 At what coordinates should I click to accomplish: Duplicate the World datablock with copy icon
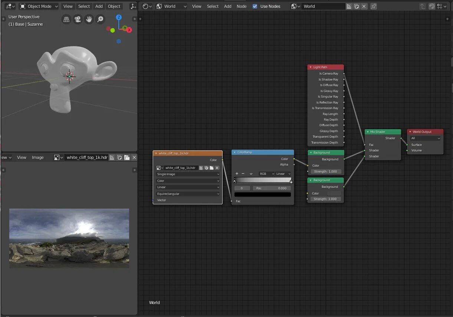coord(357,6)
